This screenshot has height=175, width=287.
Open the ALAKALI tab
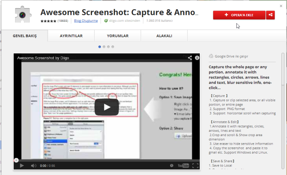click(164, 36)
